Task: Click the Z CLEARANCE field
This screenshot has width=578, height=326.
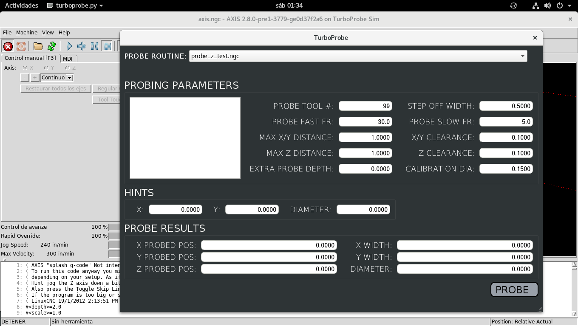Action: [x=506, y=153]
